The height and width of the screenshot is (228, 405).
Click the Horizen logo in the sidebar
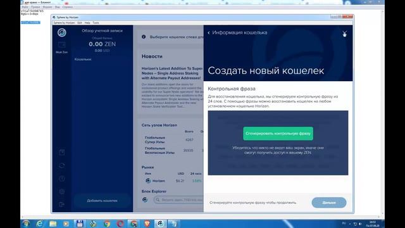click(x=62, y=32)
